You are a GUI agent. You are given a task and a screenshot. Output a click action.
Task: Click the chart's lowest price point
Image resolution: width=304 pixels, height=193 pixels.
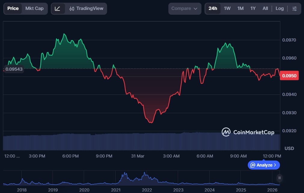[151, 123]
